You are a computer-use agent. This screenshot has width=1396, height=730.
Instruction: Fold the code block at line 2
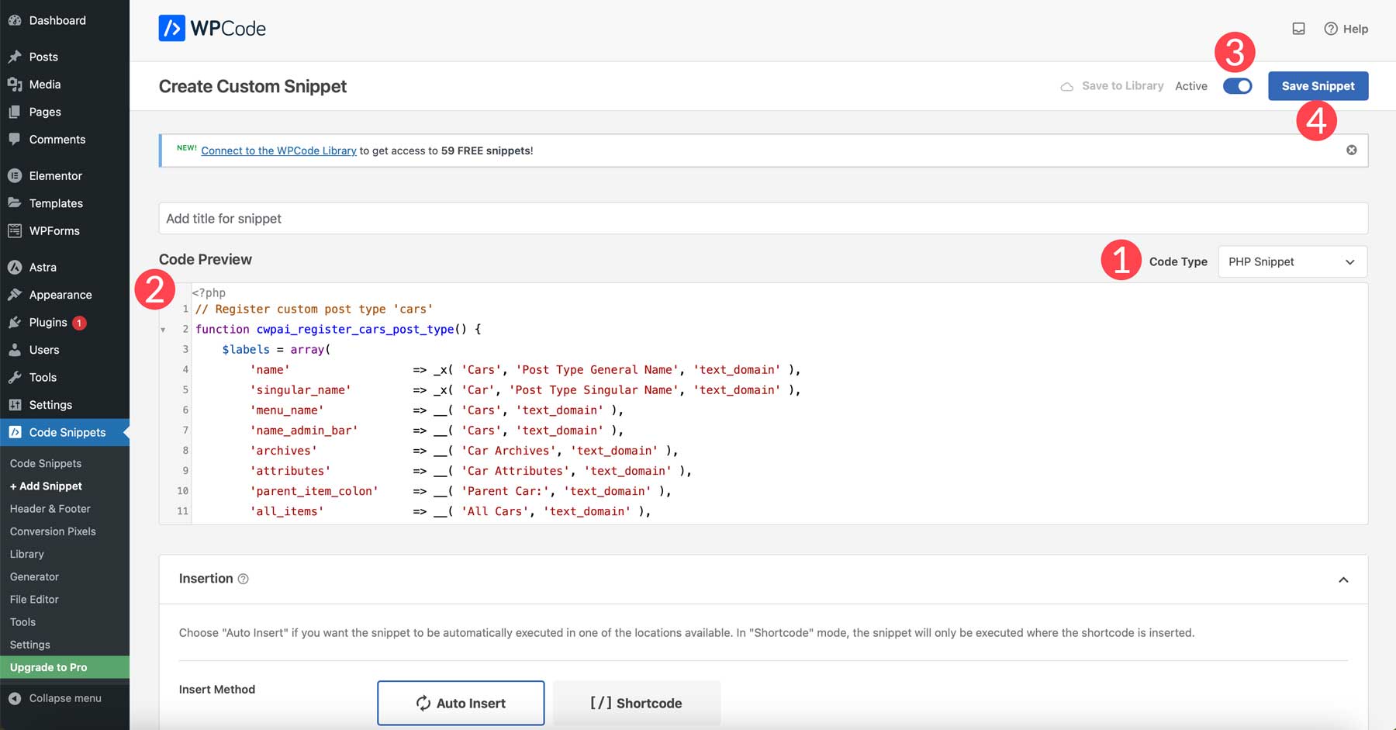pyautogui.click(x=163, y=329)
